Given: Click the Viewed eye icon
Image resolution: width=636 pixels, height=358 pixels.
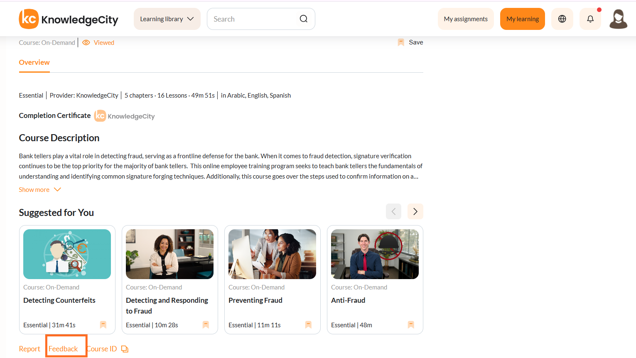Looking at the screenshot, I should tap(86, 43).
